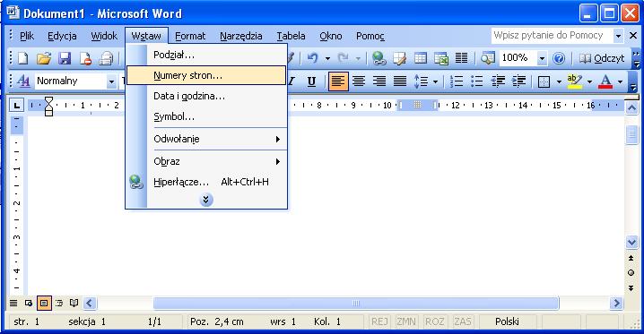The image size is (644, 334).
Task: Click the tab stop selector on ruler
Action: (x=16, y=106)
